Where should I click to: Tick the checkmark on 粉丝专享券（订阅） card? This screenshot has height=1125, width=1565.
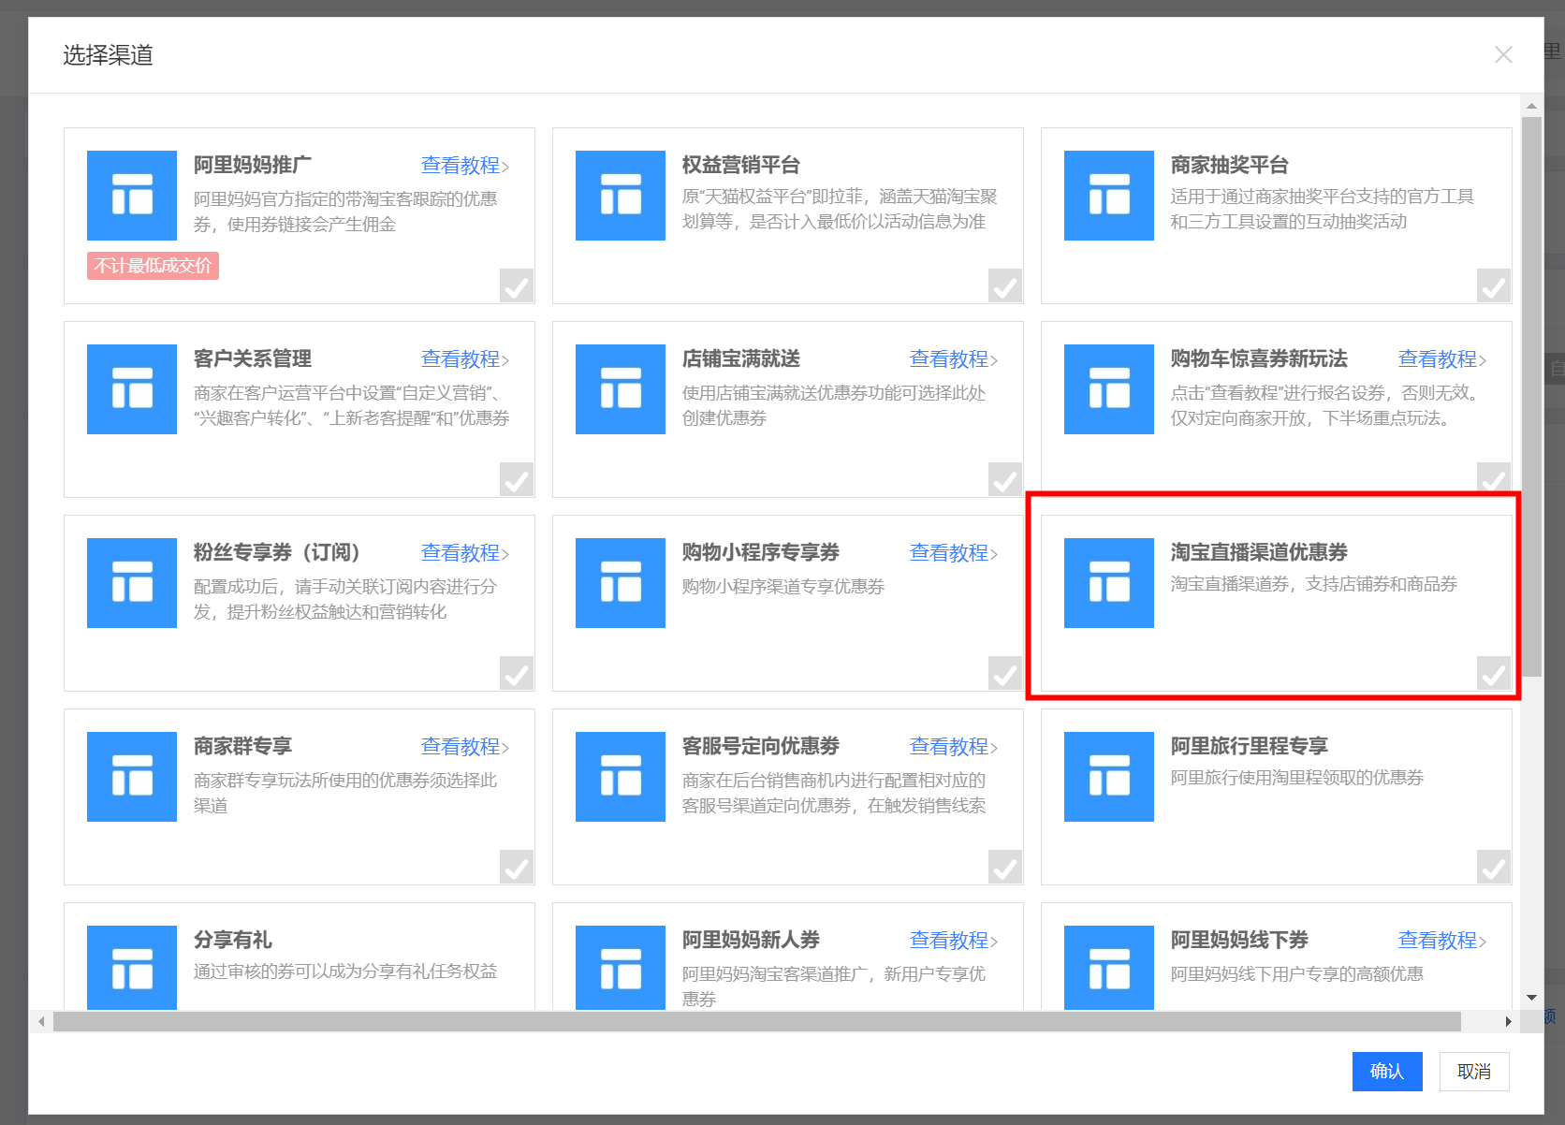(x=517, y=673)
